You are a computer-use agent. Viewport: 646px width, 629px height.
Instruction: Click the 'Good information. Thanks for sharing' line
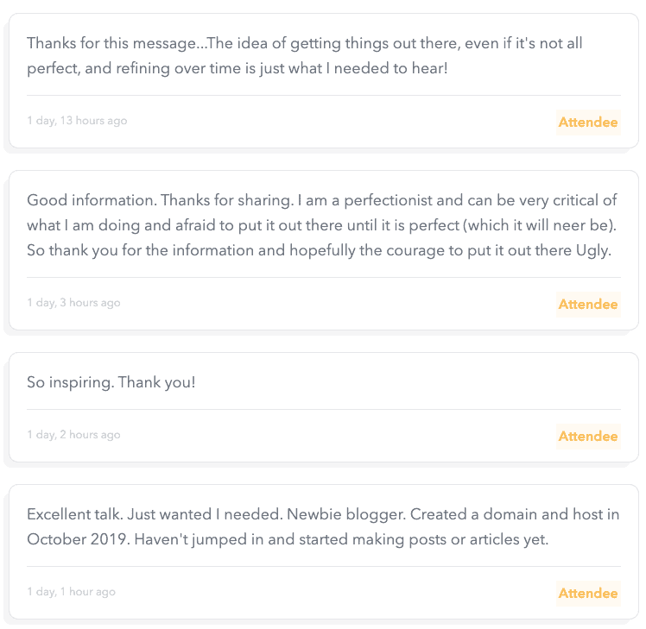tap(322, 200)
